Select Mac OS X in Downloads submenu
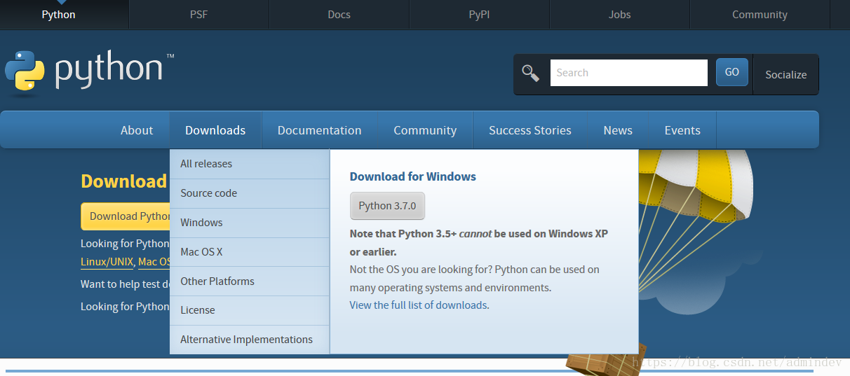 coord(250,252)
